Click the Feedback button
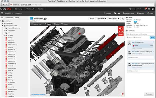Screen dimensions: 156x98 click(149, 94)
